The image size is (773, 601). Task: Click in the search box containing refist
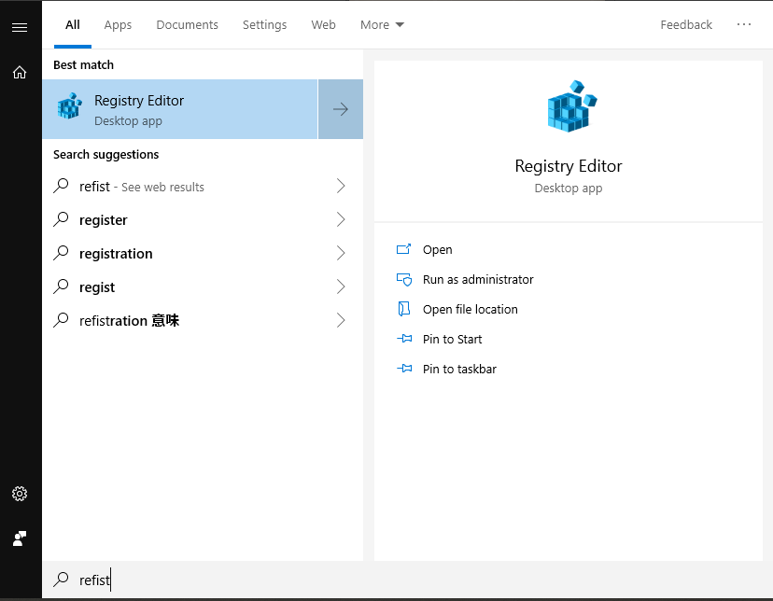pos(407,580)
